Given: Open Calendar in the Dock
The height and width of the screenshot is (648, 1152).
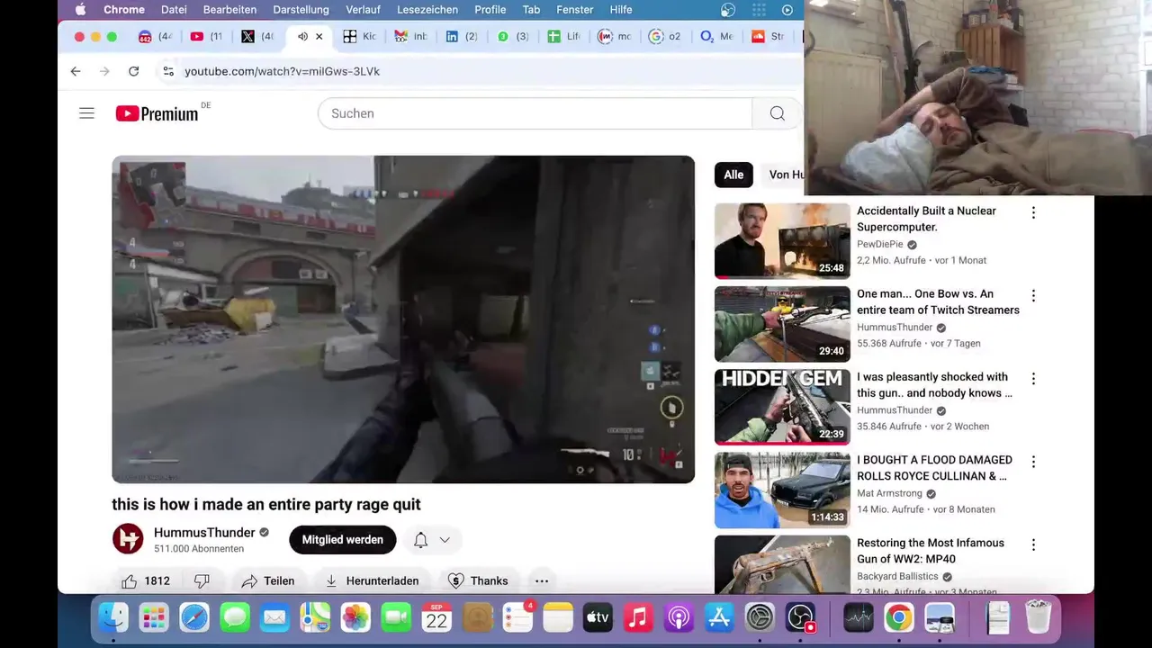Looking at the screenshot, I should pyautogui.click(x=436, y=618).
